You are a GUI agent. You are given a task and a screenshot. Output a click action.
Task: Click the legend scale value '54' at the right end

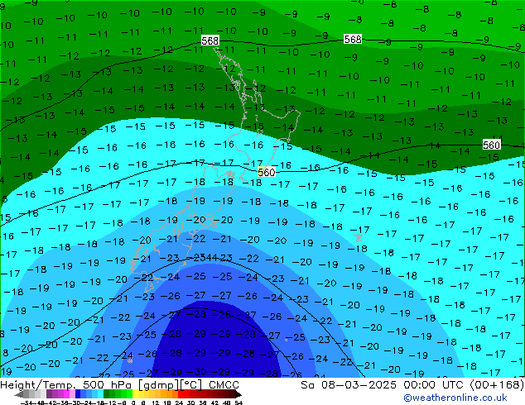238,403
